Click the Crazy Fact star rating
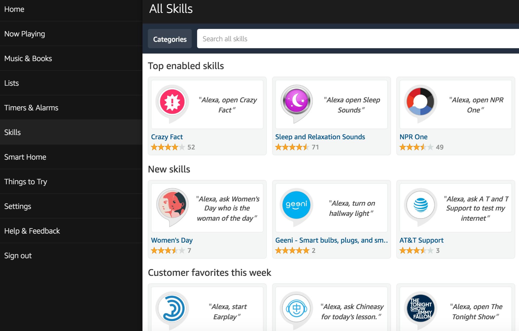The width and height of the screenshot is (519, 331). click(x=168, y=147)
